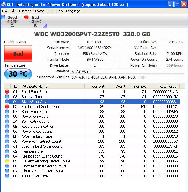This screenshot has width=188, height=192.
Task: Click blue status dot for Spin-Up Time
Action: (x=7, y=96)
